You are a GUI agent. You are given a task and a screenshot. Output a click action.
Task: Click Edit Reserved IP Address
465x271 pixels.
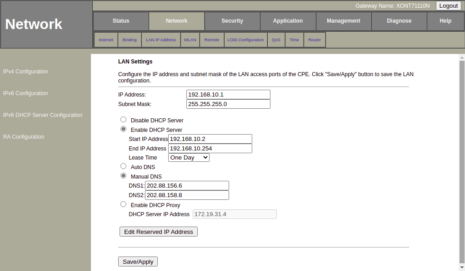click(158, 232)
